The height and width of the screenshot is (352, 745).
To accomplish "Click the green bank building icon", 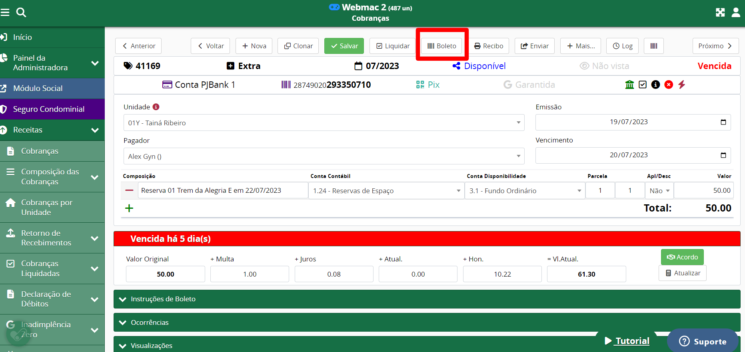I will [x=629, y=85].
